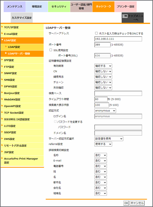The image size is (153, 207).
Task: Click the top menu icon
Action: 125,16
